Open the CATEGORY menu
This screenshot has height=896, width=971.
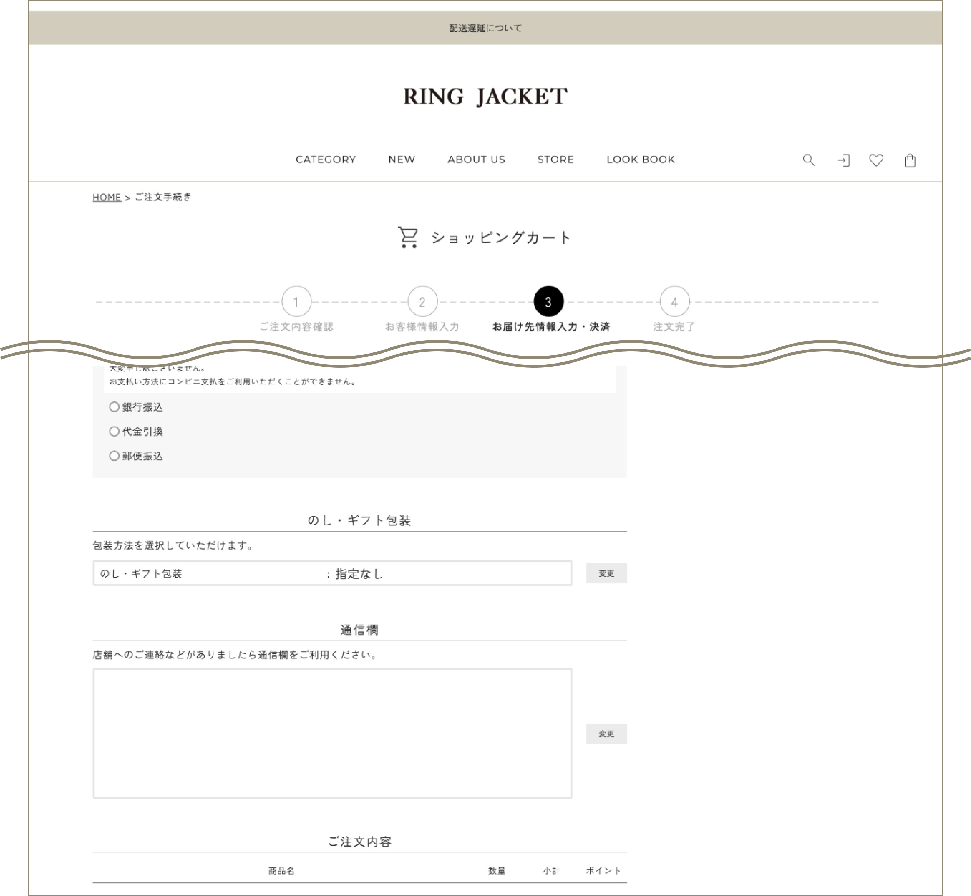325,160
